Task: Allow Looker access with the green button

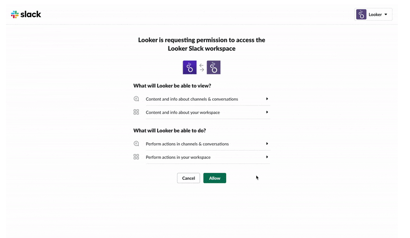Action: [x=215, y=178]
